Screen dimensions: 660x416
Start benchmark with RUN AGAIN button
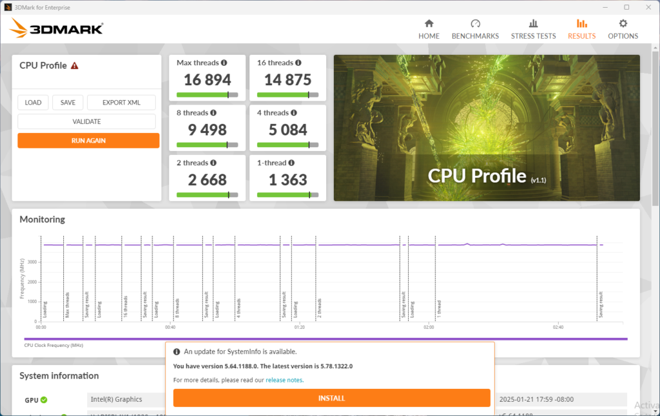pos(88,141)
